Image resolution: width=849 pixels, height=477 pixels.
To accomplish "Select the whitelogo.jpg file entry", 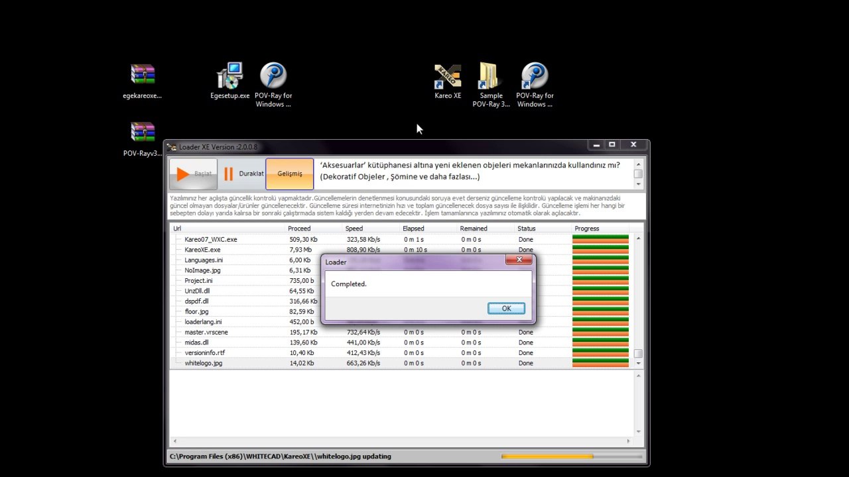I will point(203,363).
